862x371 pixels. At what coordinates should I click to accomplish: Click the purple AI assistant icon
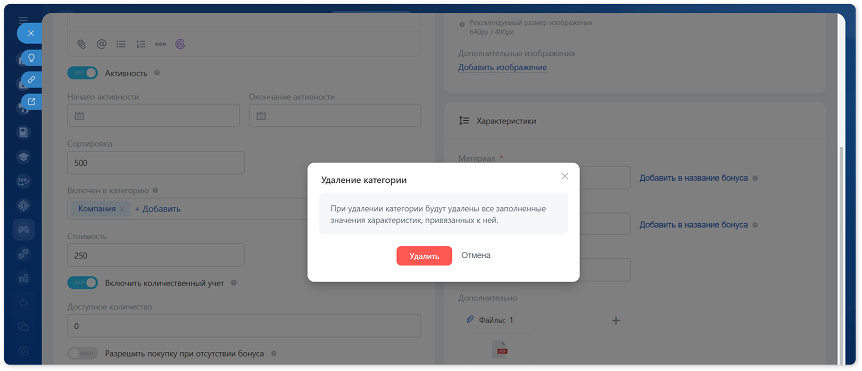(x=180, y=44)
